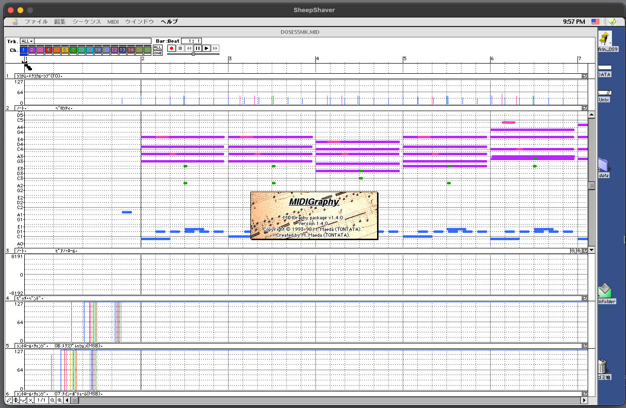Click the horizontal zoom-out magnifier at bottom left
The width and height of the screenshot is (626, 408).
pos(52,400)
